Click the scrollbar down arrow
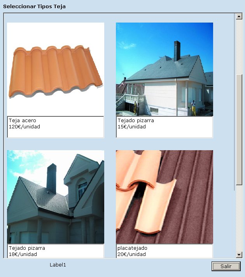This screenshot has height=277, width=245. 239,254
